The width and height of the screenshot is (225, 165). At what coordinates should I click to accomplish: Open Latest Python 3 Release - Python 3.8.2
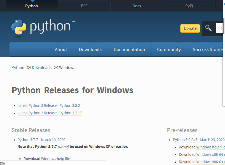click(x=49, y=106)
